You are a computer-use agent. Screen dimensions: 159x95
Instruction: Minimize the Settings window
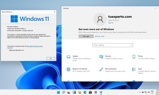[x=150, y=8]
